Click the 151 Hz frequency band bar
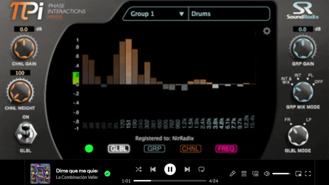329x185 pixels. click(x=129, y=62)
